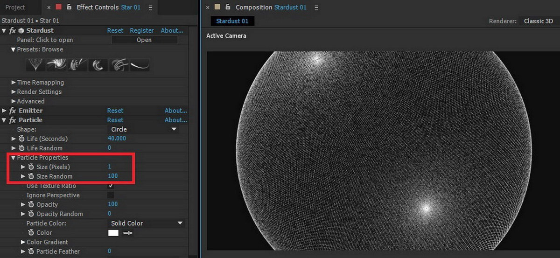
Task: Collapse the Particle Properties group
Action: click(x=14, y=158)
